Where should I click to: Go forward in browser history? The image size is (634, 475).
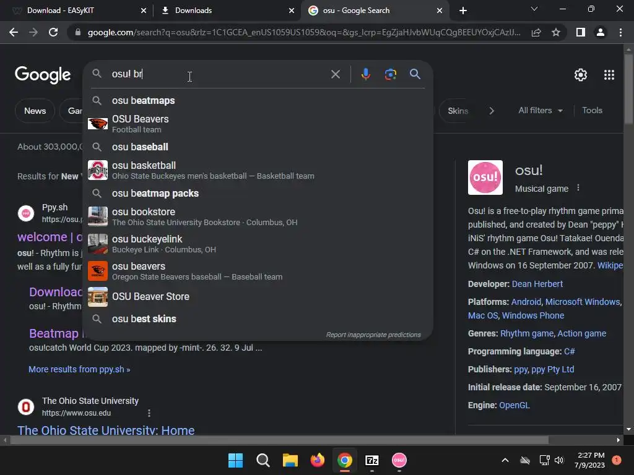tap(33, 32)
